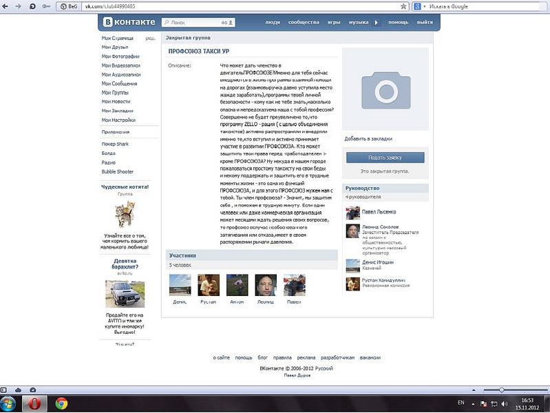Open 'Мои Новости'
Viewport: 550px width, 413px height.
116,101
